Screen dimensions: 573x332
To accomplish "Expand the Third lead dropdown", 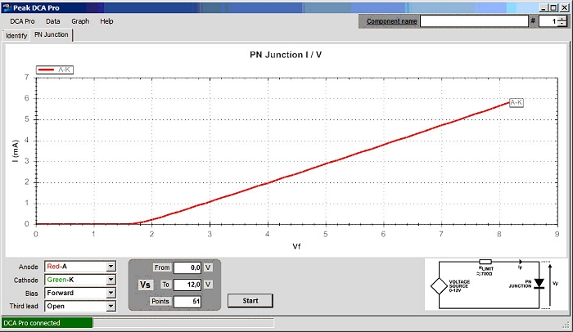I will (x=111, y=306).
